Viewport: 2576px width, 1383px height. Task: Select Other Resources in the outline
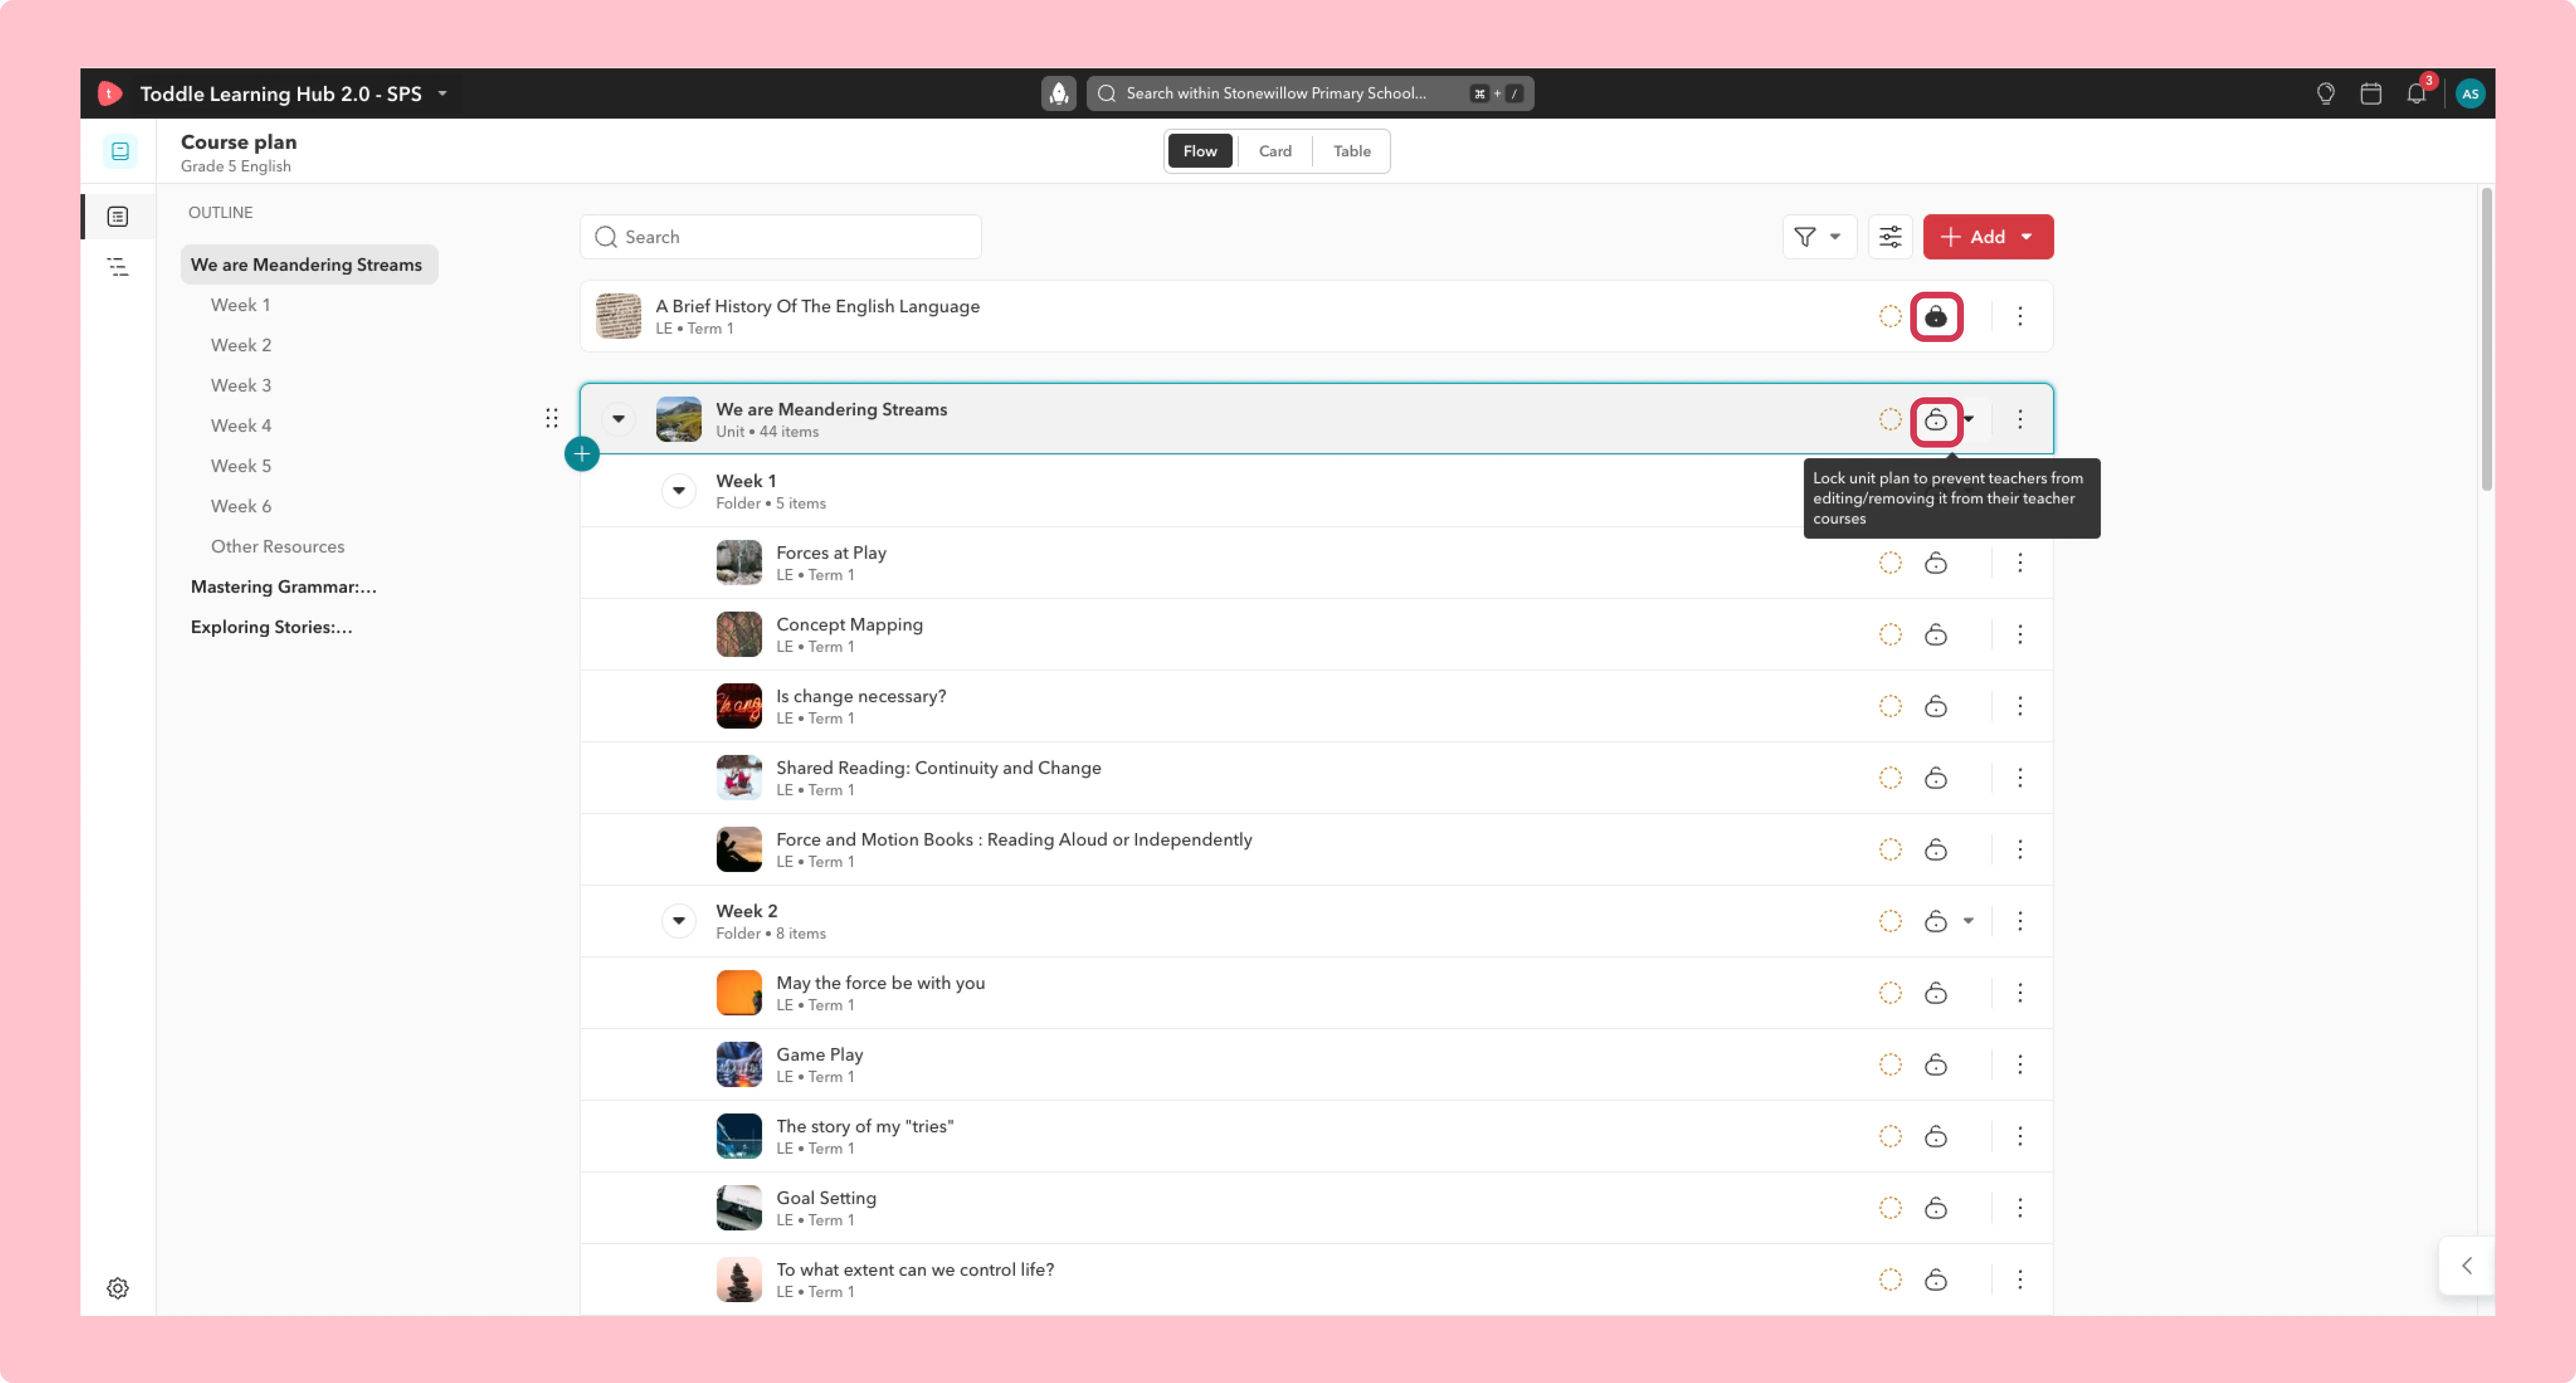pyautogui.click(x=277, y=546)
